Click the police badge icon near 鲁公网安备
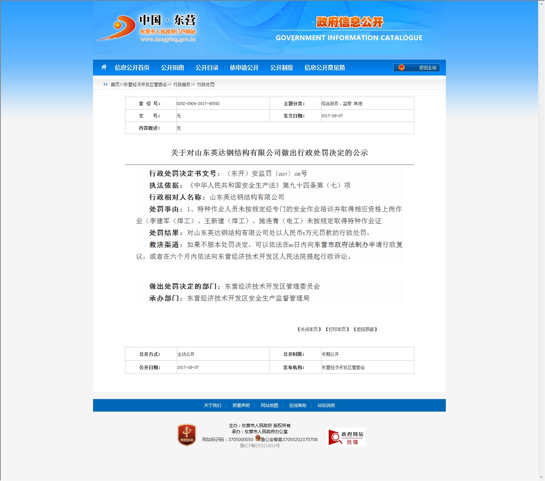The image size is (545, 481). [258, 438]
